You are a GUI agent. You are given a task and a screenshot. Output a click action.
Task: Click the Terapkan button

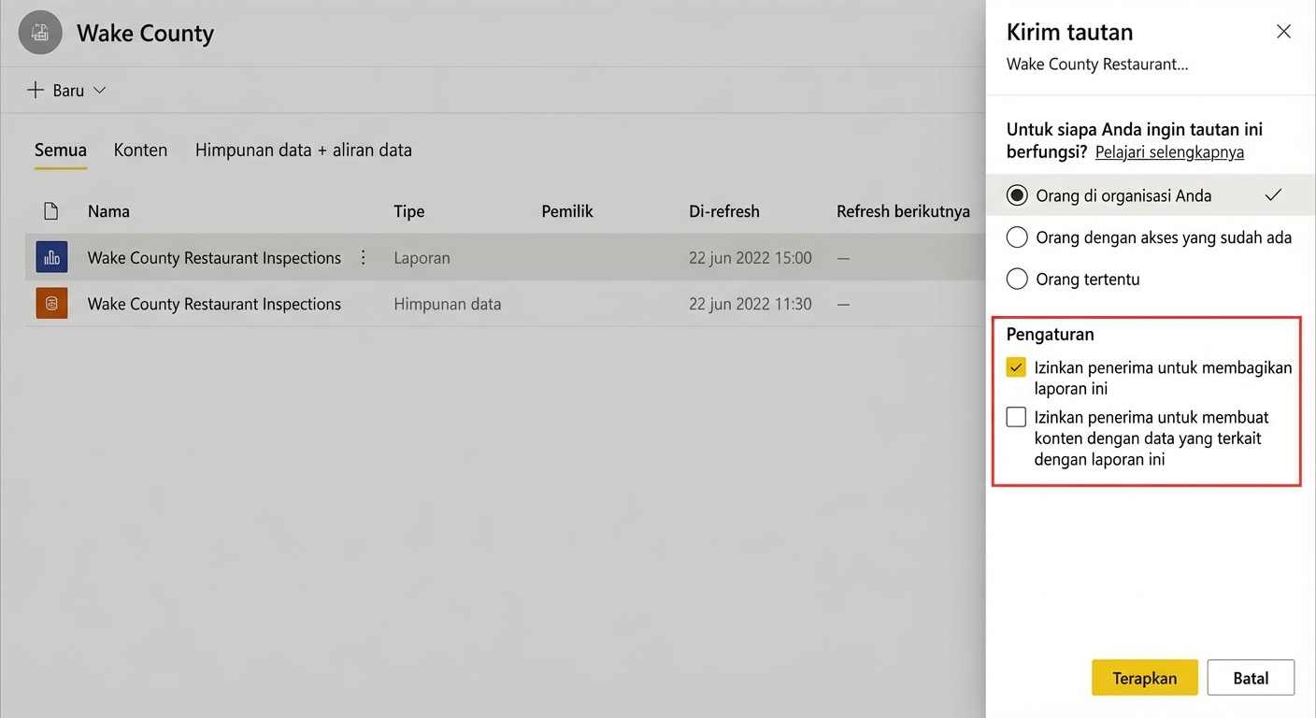[x=1144, y=678]
